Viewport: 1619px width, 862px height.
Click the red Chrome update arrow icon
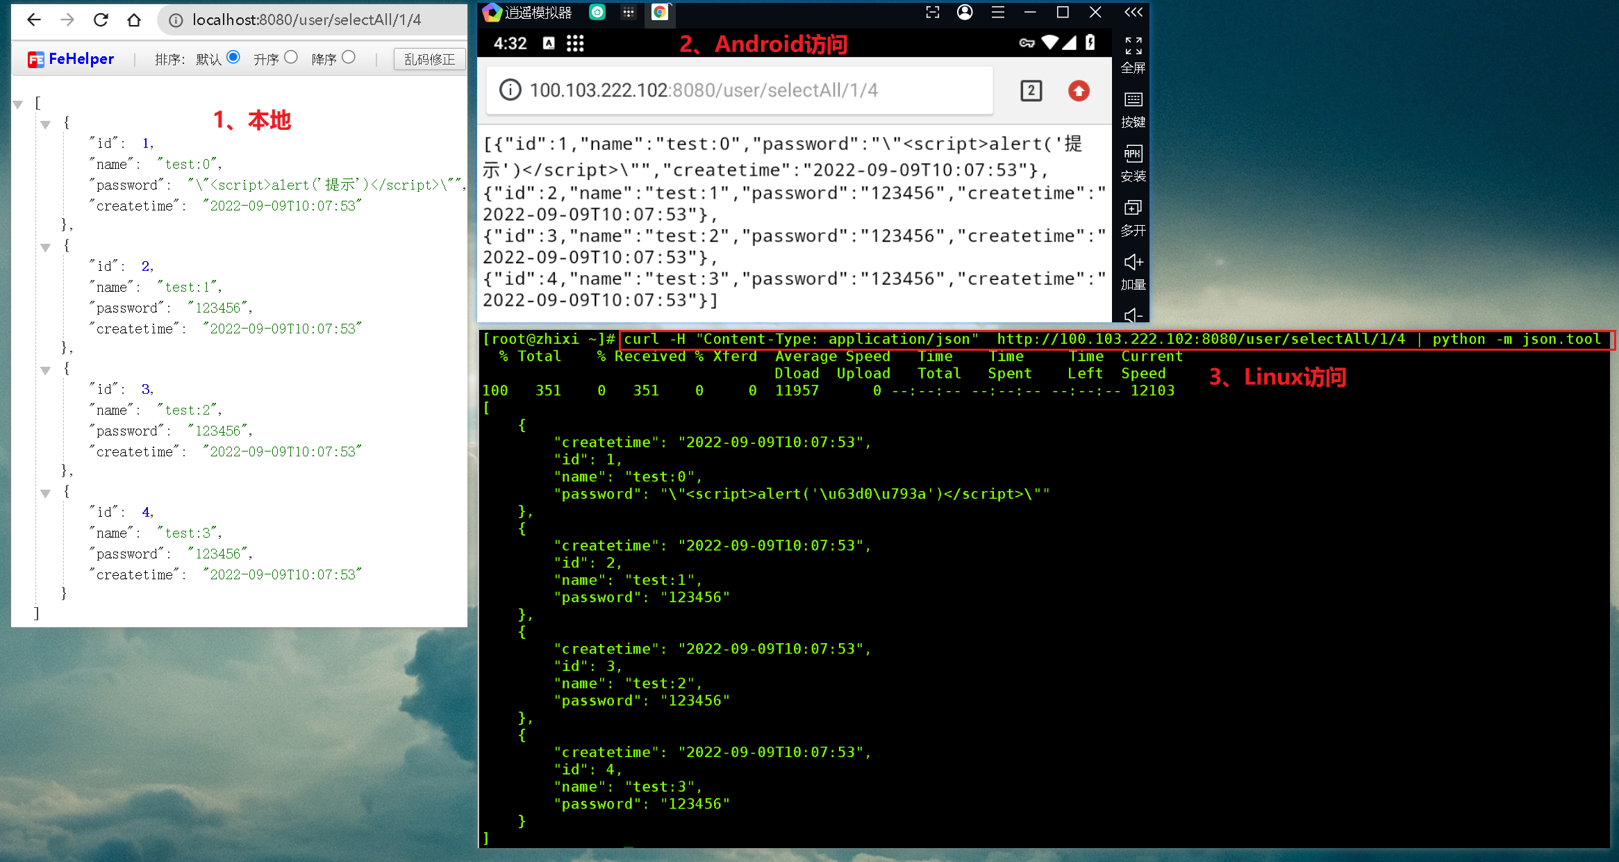point(1079,90)
